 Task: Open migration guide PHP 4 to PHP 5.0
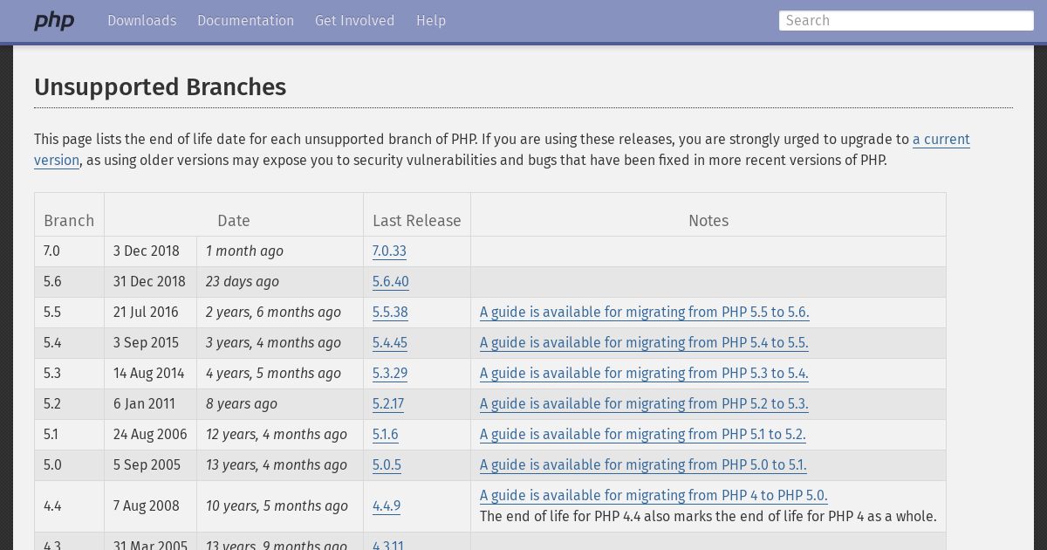click(x=654, y=496)
